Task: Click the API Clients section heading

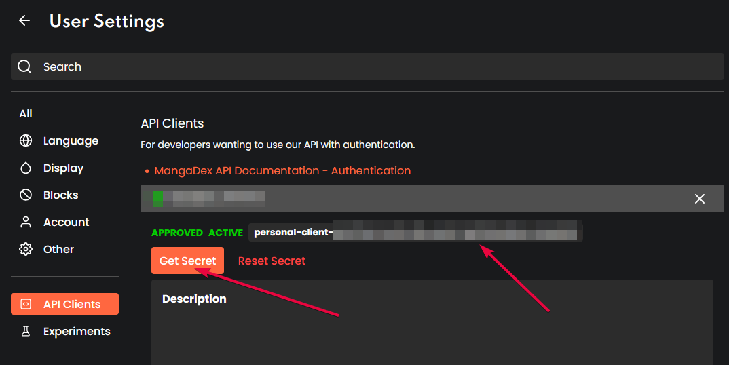Action: [x=172, y=123]
